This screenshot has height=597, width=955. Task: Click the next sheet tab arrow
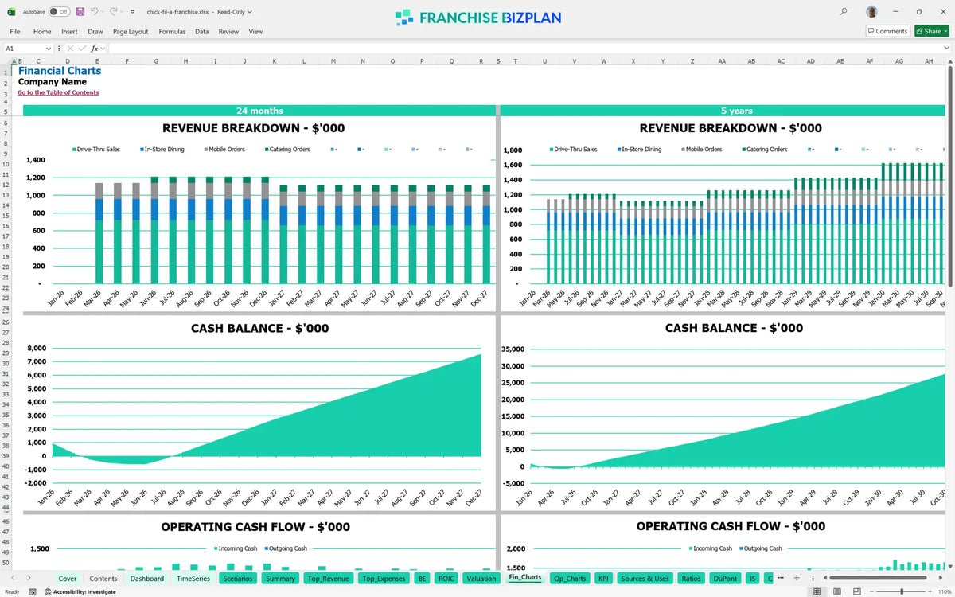(x=29, y=578)
